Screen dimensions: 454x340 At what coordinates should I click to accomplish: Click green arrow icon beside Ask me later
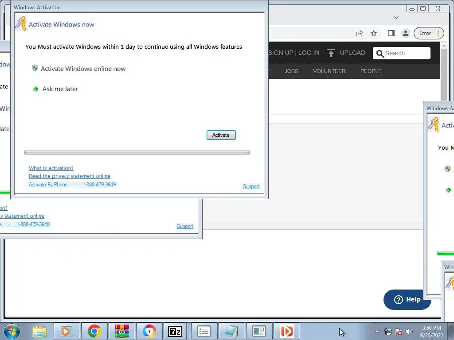click(x=35, y=89)
